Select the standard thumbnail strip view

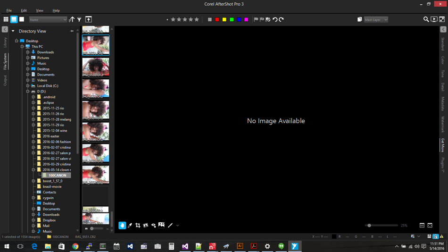[x=14, y=19]
